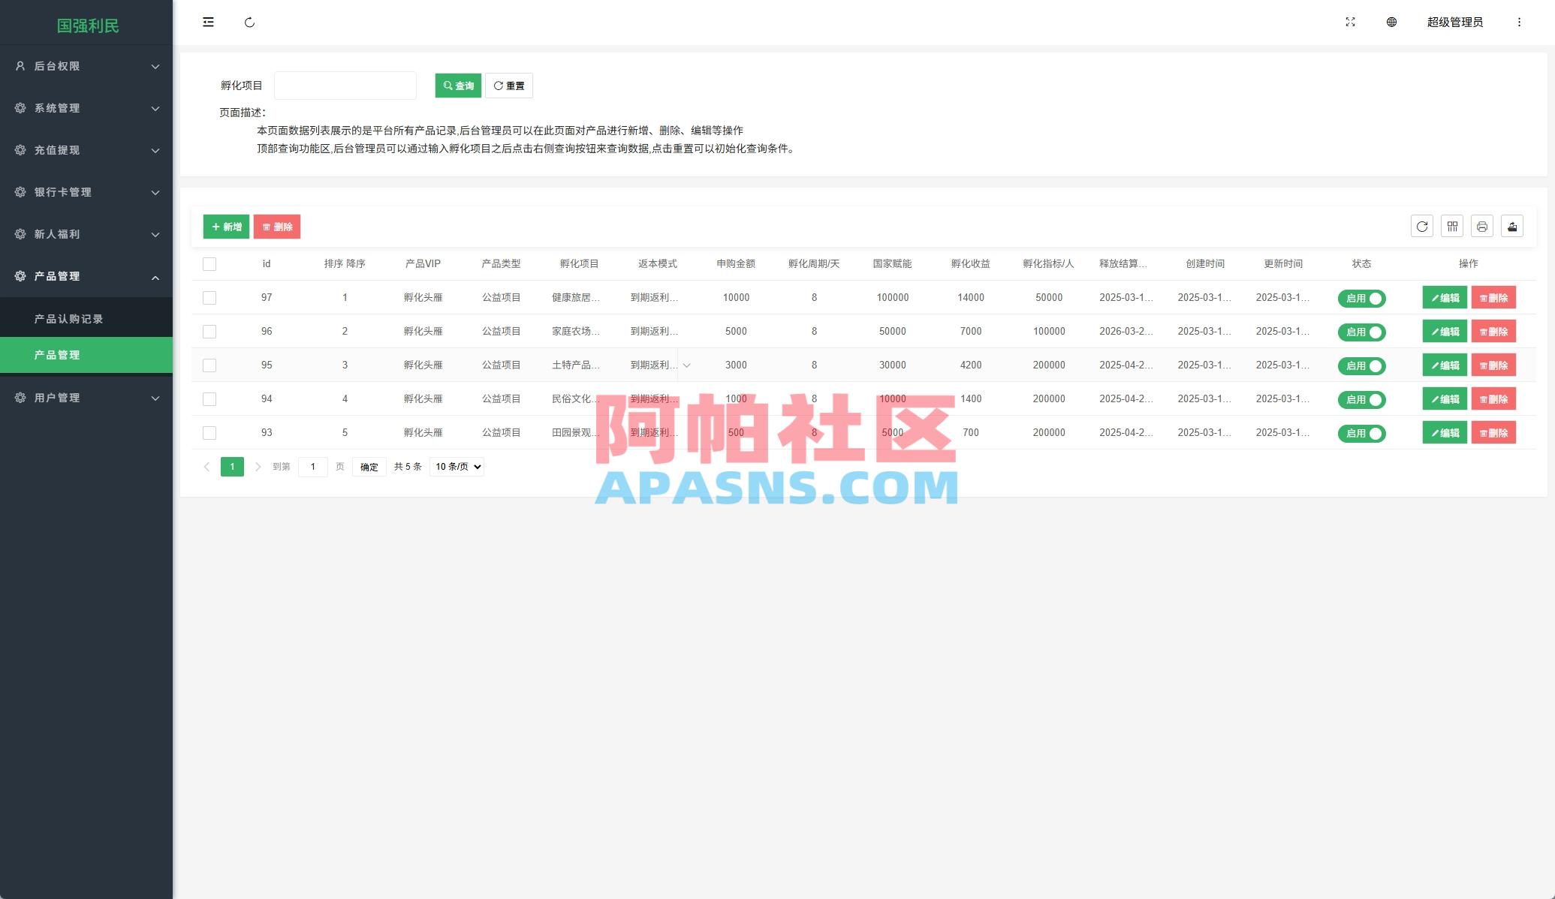Check the select-all checkbox in table header
Viewport: 1555px width, 899px height.
coord(209,263)
